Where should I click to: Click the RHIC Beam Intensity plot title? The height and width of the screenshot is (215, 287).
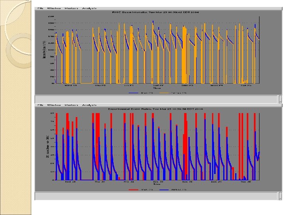(x=155, y=12)
